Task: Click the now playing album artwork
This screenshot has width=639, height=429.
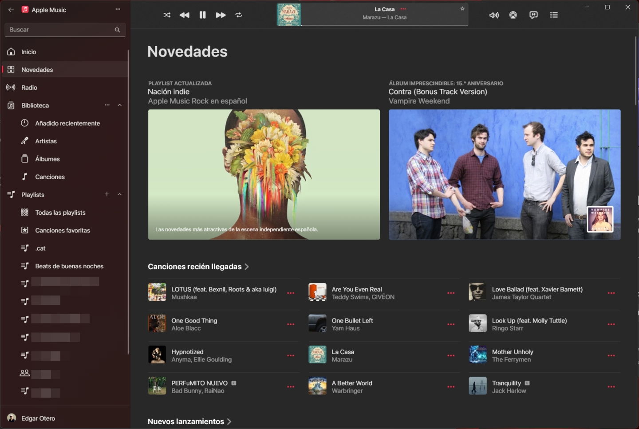Action: tap(289, 15)
